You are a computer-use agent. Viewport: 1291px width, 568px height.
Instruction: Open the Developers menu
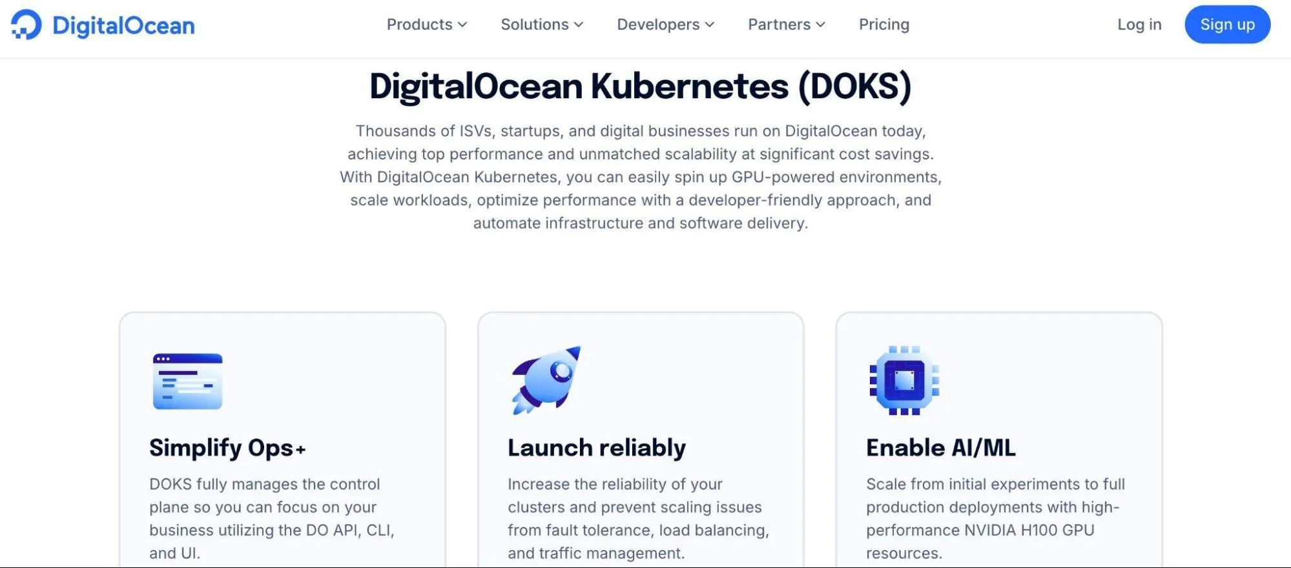[x=665, y=25]
